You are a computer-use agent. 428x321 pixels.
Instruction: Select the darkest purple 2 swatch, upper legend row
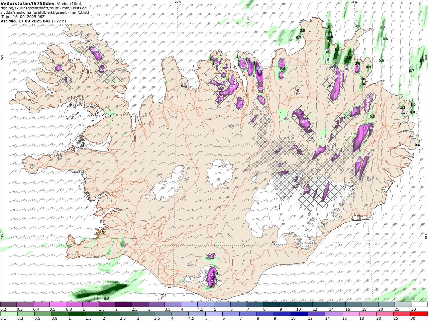click(x=123, y=304)
